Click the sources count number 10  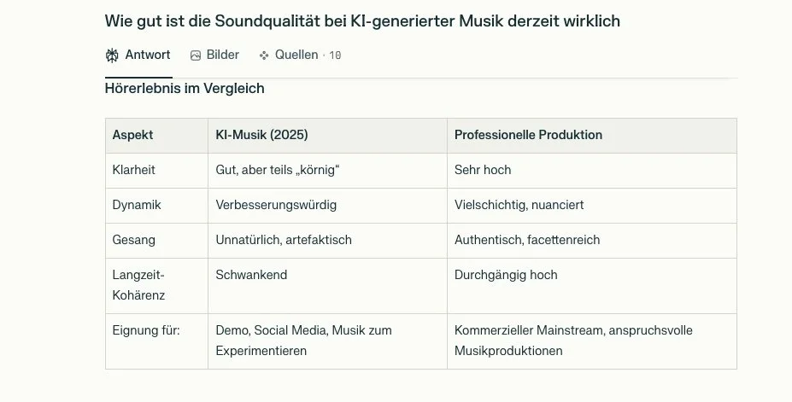coord(335,55)
